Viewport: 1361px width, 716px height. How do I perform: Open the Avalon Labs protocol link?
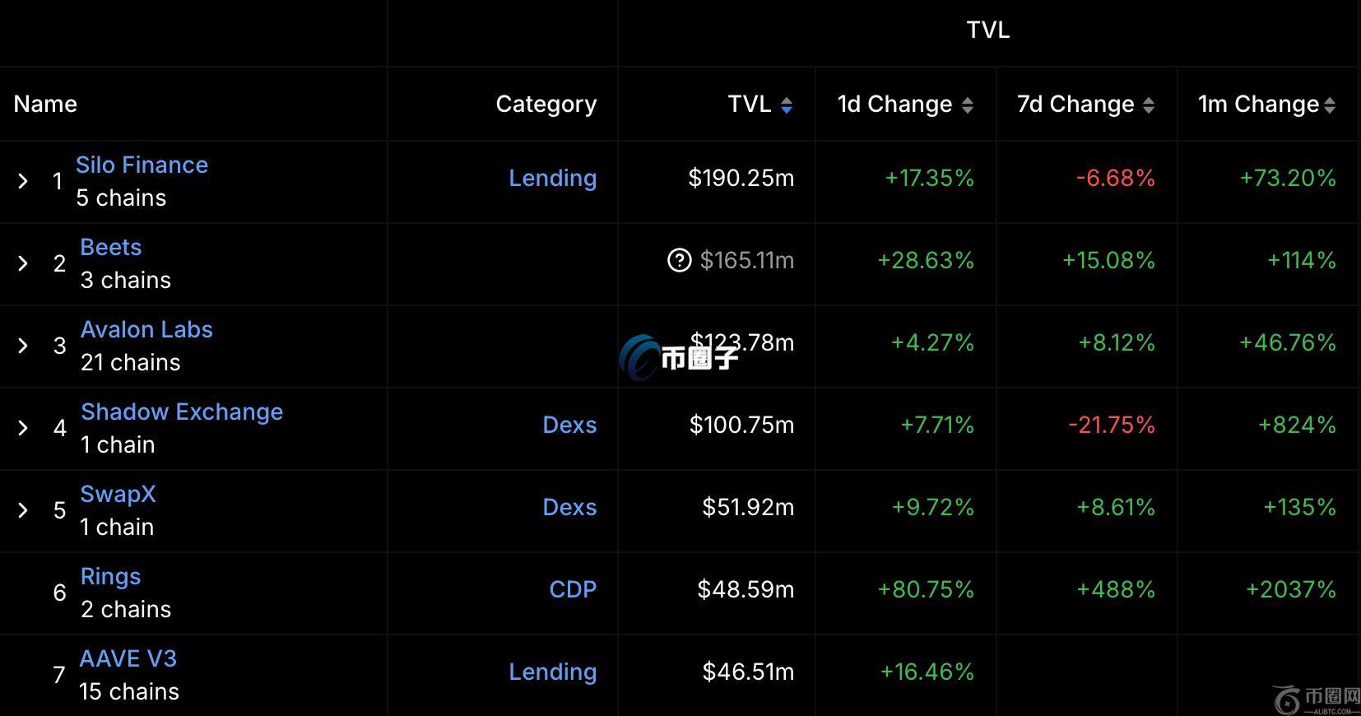(146, 330)
